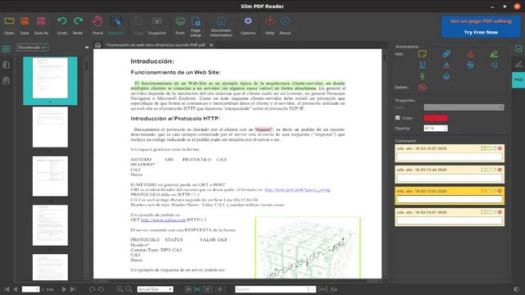Open Help

pyautogui.click(x=270, y=25)
